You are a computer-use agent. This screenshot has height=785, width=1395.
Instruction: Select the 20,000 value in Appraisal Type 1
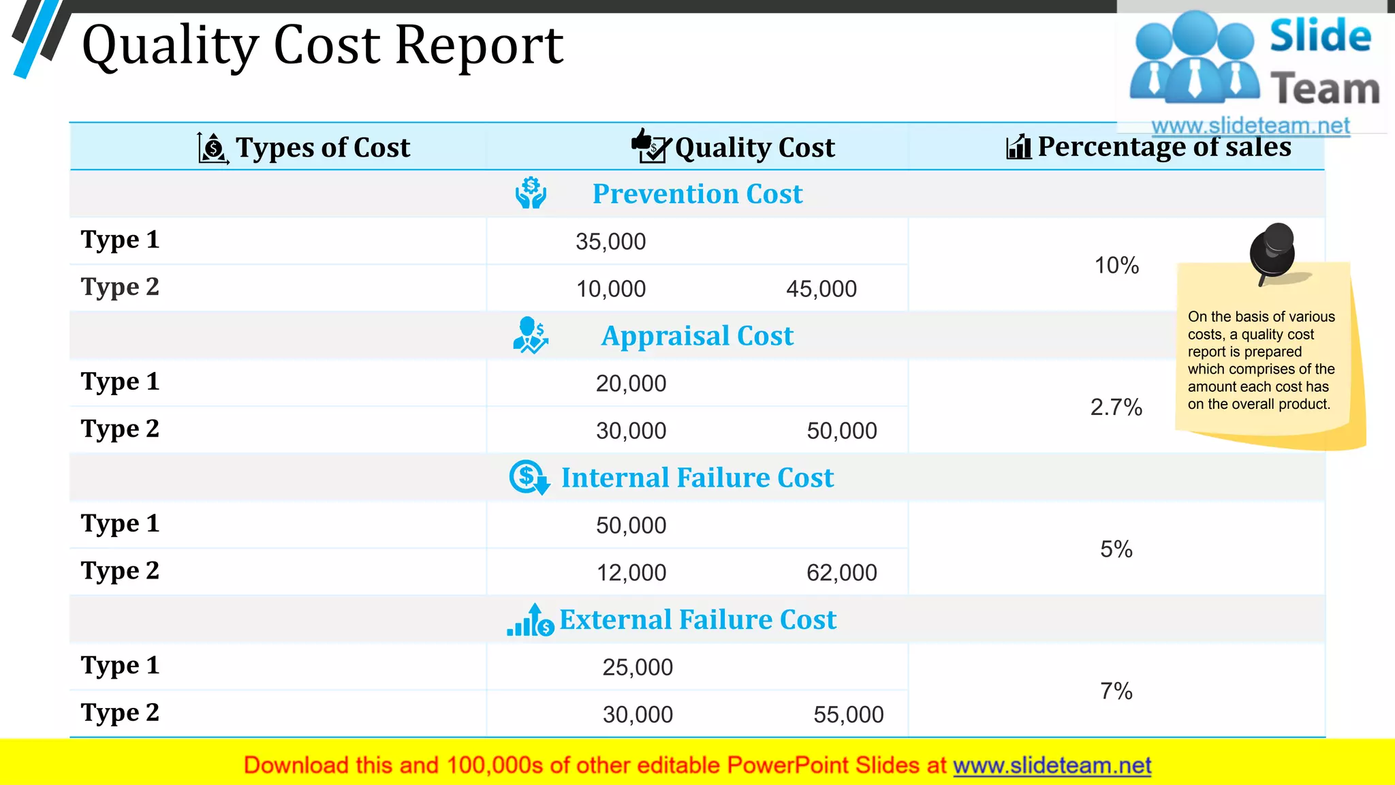pos(631,384)
